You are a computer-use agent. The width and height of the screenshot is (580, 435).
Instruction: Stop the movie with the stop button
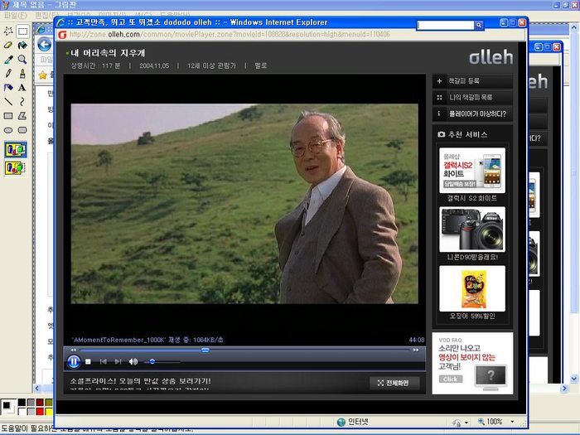click(88, 361)
